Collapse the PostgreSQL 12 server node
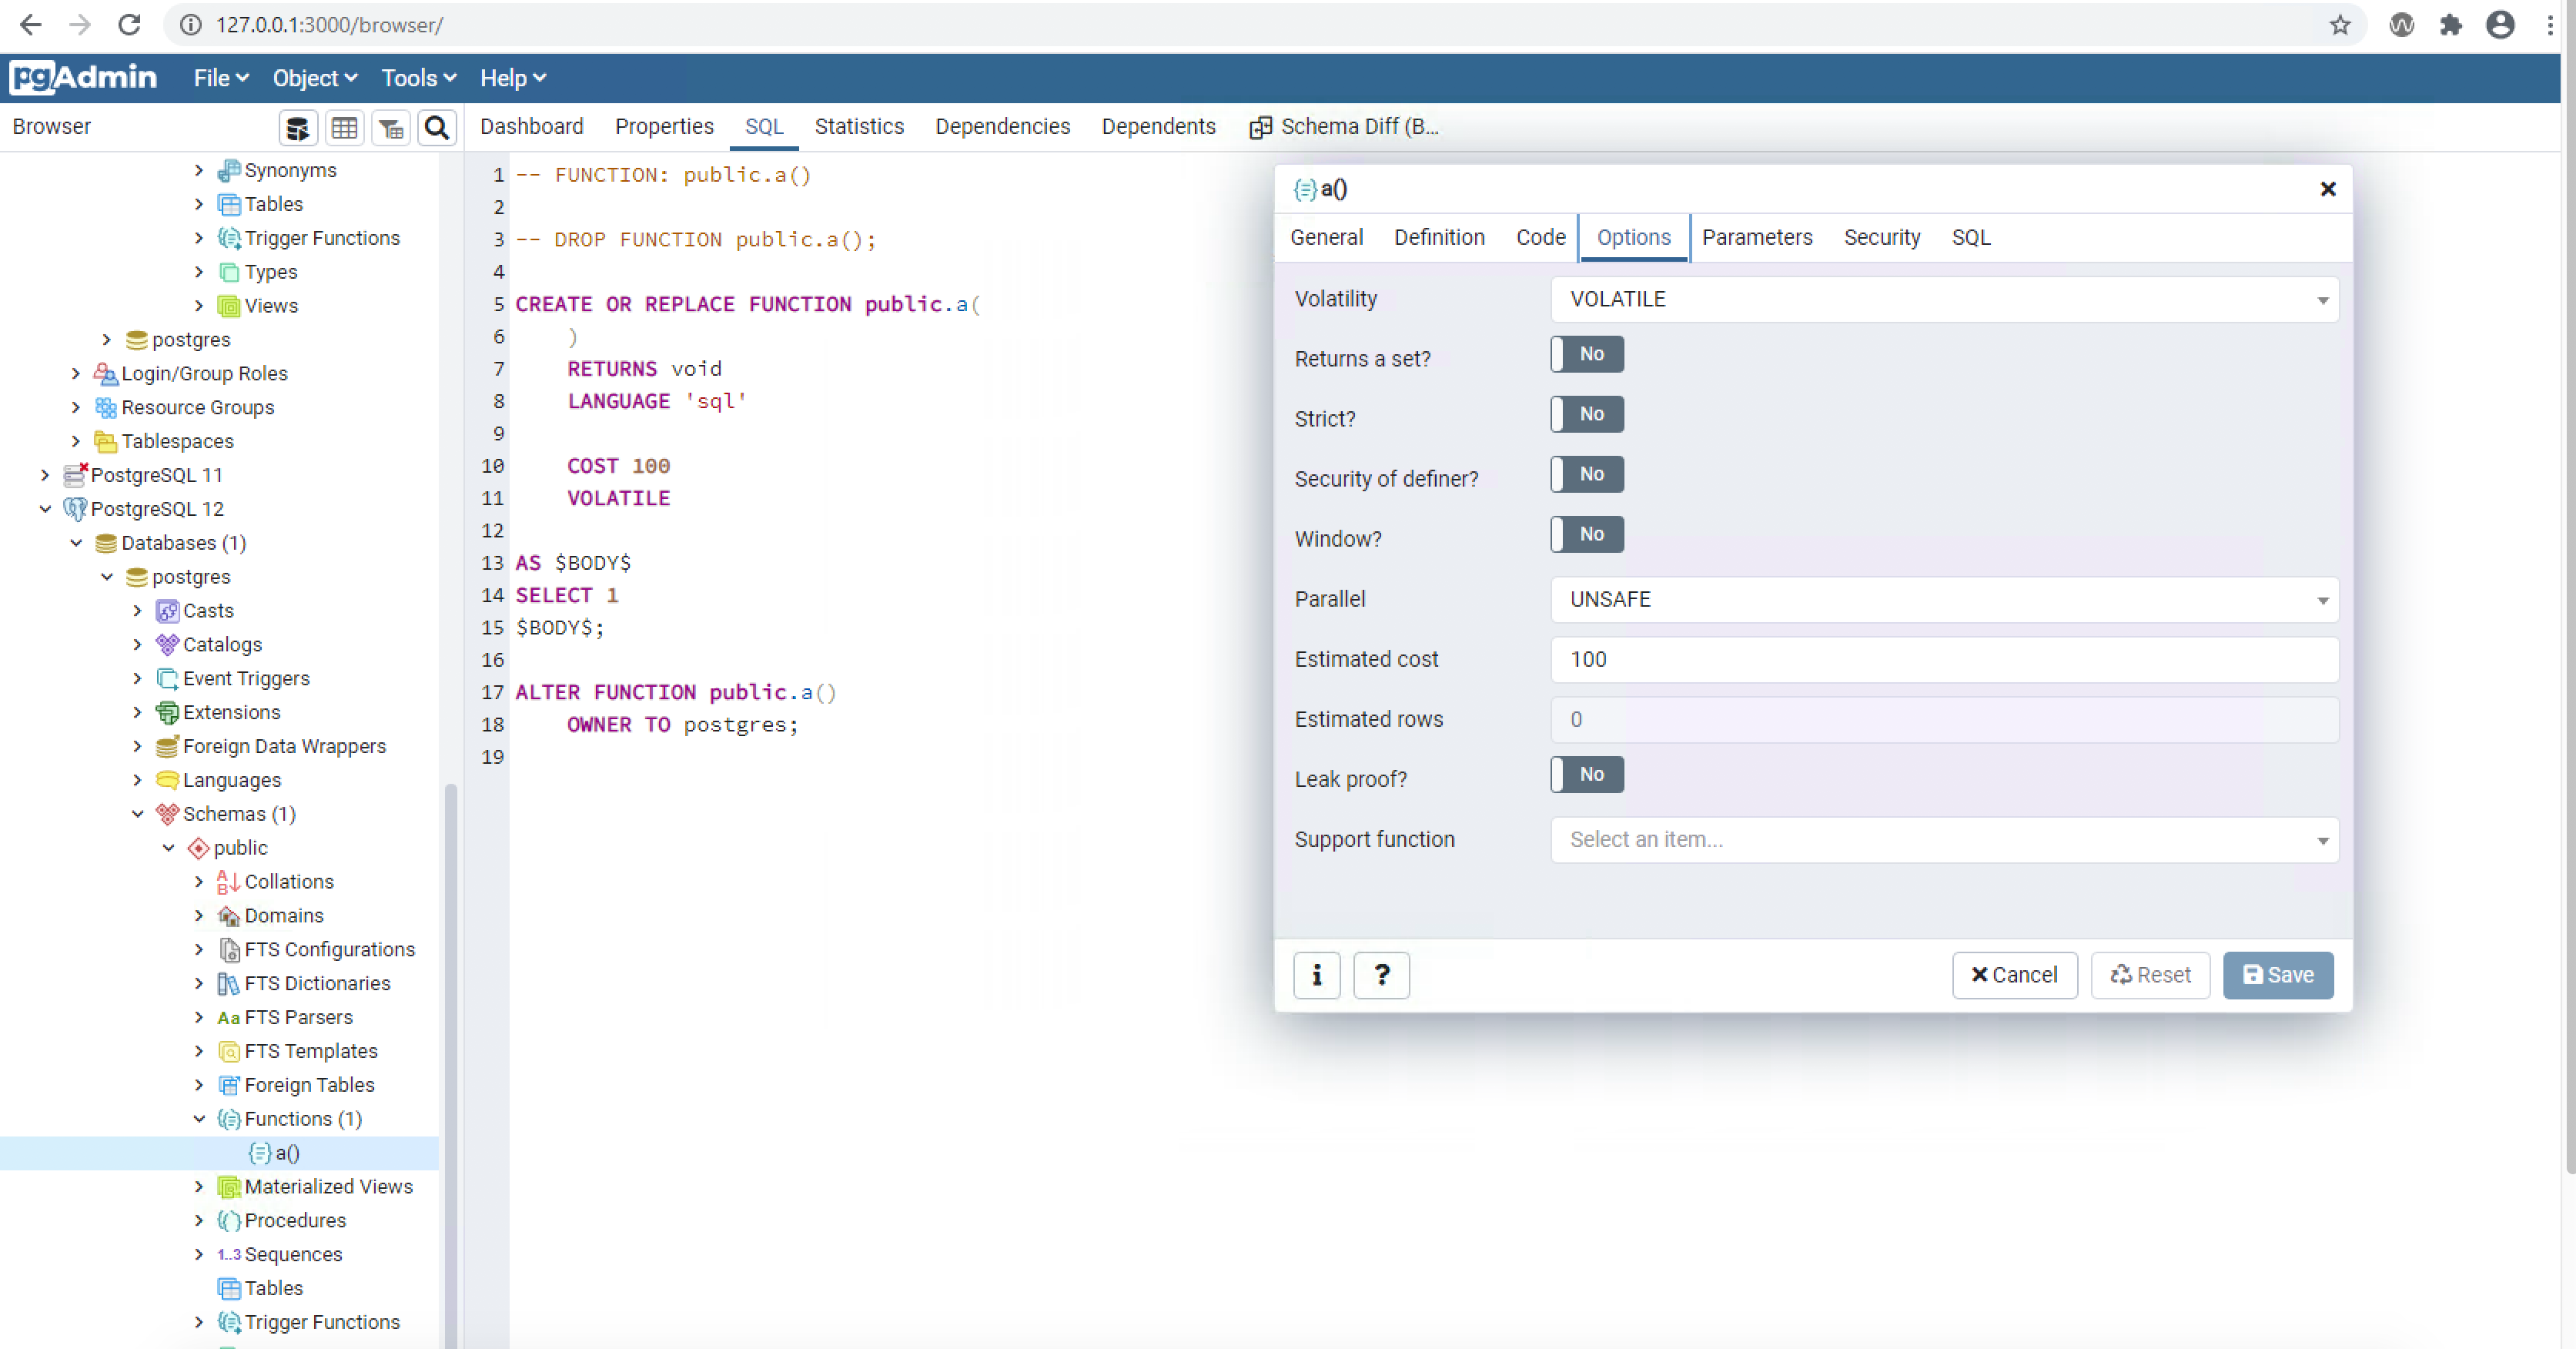The height and width of the screenshot is (1349, 2576). pyautogui.click(x=46, y=509)
